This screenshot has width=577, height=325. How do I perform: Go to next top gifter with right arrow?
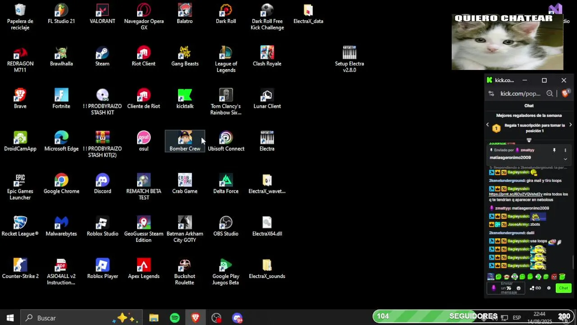pos(570,125)
